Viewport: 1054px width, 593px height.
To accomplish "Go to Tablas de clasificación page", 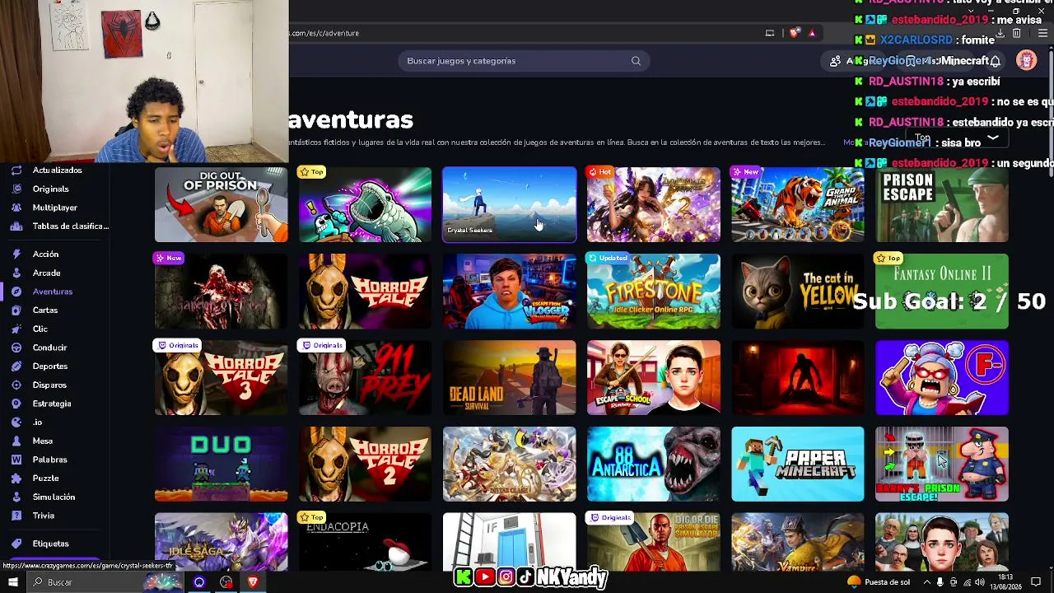I will [71, 226].
